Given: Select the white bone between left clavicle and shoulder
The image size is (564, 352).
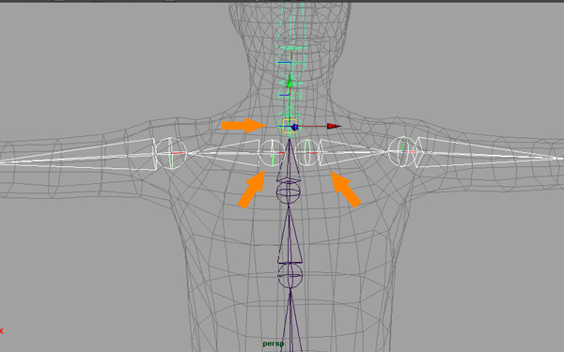Looking at the screenshot, I should 225,153.
